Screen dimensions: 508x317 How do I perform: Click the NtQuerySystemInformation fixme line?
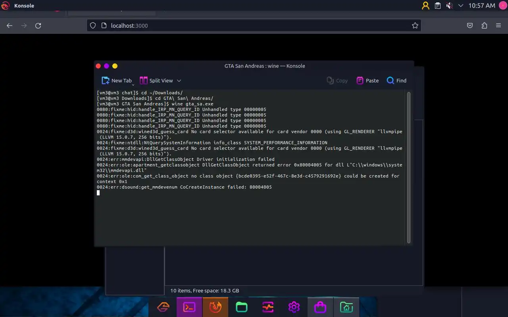(x=212, y=143)
